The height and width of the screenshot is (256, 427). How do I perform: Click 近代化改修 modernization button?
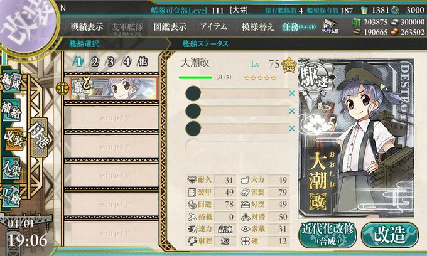328,235
